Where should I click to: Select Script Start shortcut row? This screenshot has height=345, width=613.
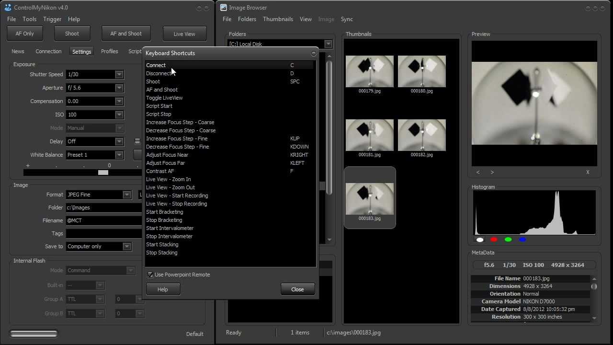coord(229,106)
